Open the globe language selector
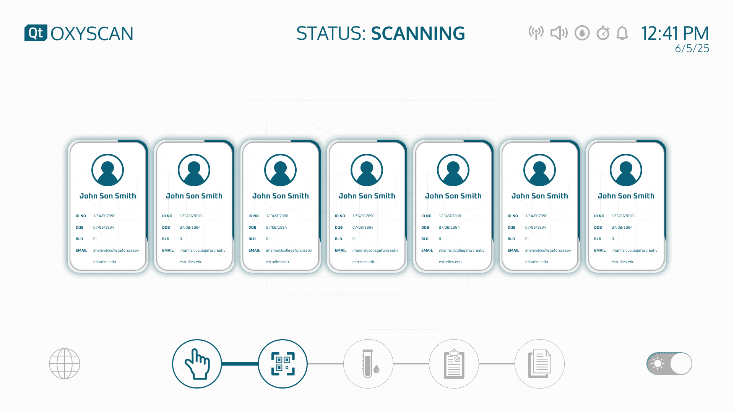The height and width of the screenshot is (413, 734). [x=65, y=364]
